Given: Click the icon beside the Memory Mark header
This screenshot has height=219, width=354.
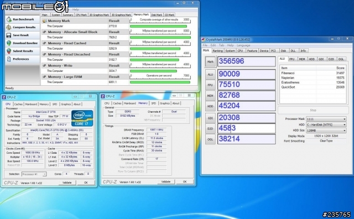Looking at the screenshot, I should pyautogui.click(x=44, y=21).
